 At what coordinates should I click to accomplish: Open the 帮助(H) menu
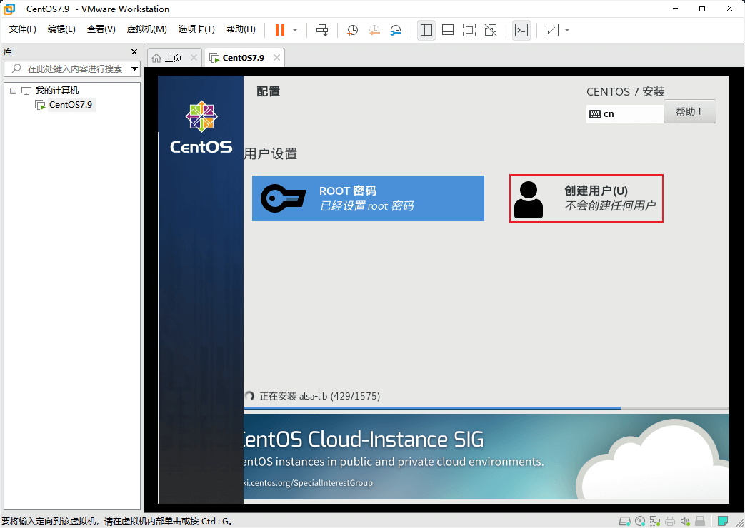click(x=241, y=29)
